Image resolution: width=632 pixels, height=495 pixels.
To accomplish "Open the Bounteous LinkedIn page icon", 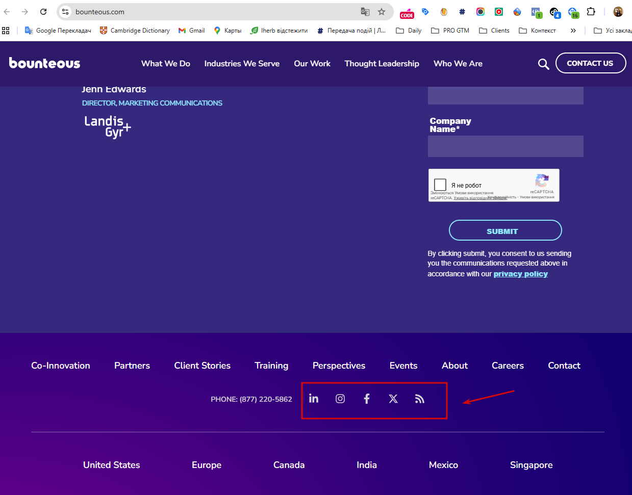I will 314,399.
